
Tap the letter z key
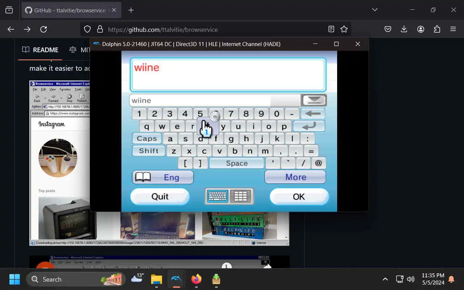point(174,151)
